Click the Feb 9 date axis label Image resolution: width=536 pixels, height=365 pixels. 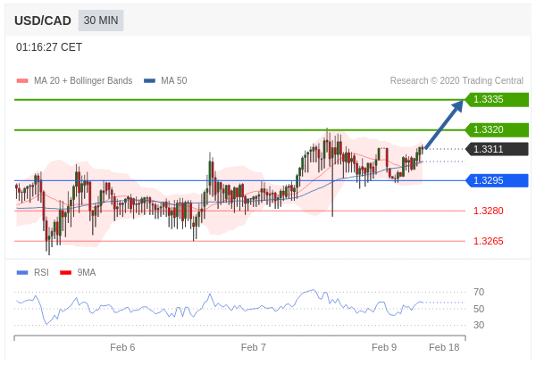point(384,347)
